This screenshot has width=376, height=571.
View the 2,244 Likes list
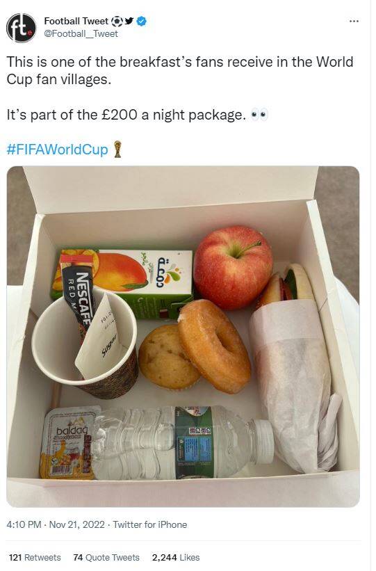click(176, 558)
